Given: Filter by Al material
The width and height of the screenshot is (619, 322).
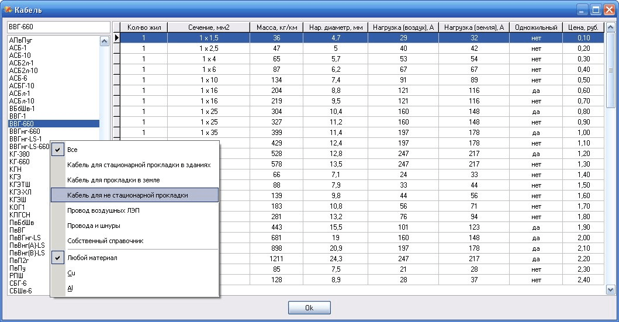Looking at the screenshot, I should pyautogui.click(x=134, y=288).
